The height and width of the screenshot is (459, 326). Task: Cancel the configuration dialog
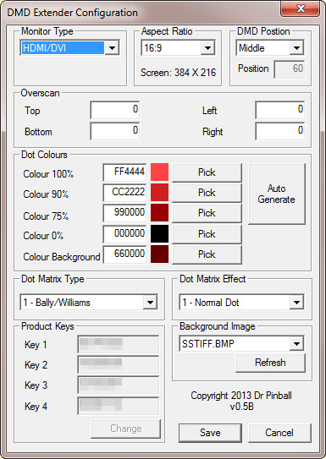(279, 433)
